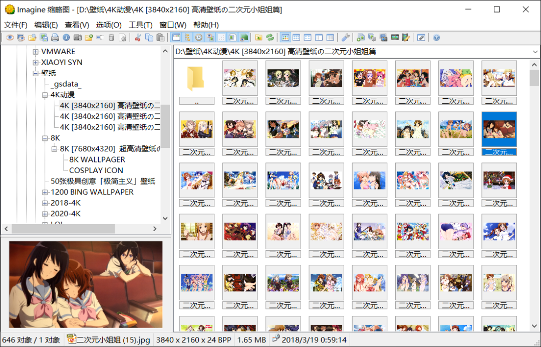This screenshot has height=347, width=541.
Task: Open the folder path address dropdown
Action: tap(535, 52)
